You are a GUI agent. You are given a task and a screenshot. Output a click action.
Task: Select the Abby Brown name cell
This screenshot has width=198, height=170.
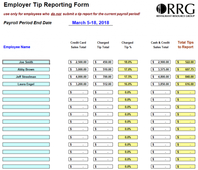[26, 69]
